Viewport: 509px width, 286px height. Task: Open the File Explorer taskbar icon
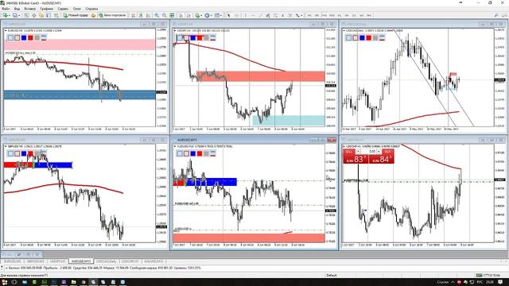(x=73, y=282)
